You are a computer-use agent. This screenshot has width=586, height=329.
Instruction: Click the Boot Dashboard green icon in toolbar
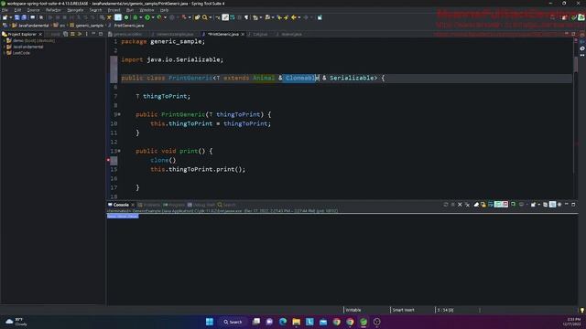click(126, 17)
